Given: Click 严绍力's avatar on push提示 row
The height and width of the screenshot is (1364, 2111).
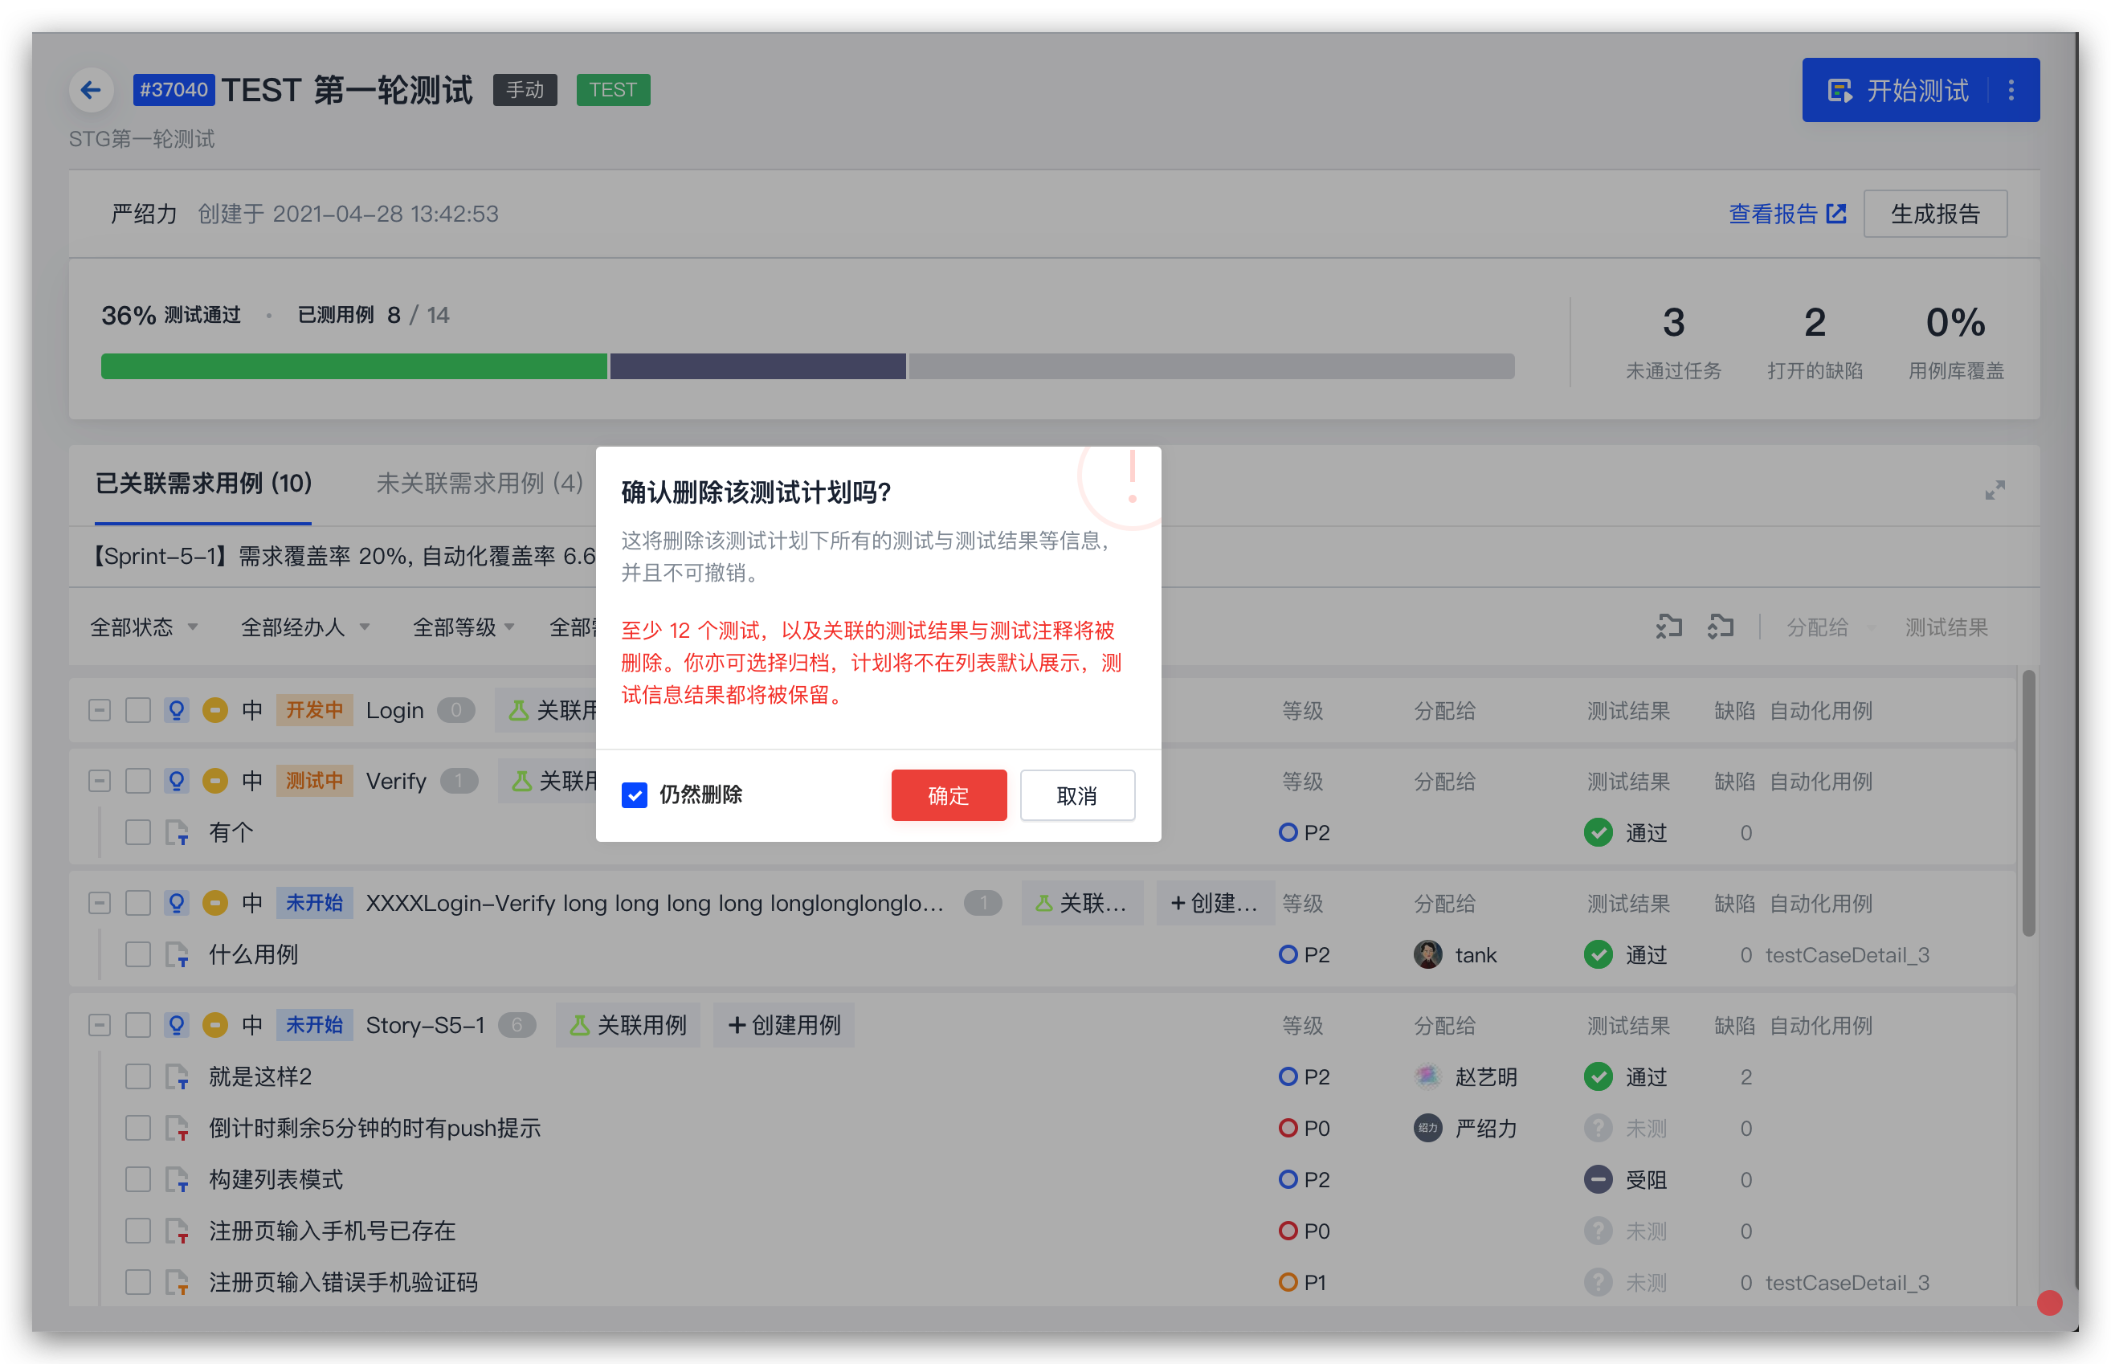Looking at the screenshot, I should point(1427,1129).
